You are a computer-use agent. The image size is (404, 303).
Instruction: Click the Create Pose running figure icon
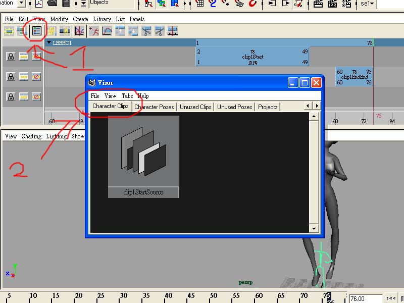coord(94,31)
